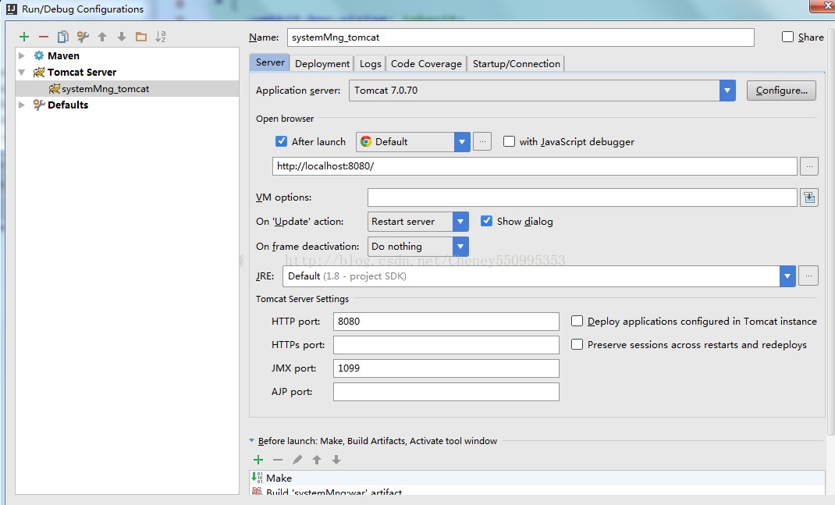The height and width of the screenshot is (505, 835).
Task: Add a before launch task
Action: point(258,460)
